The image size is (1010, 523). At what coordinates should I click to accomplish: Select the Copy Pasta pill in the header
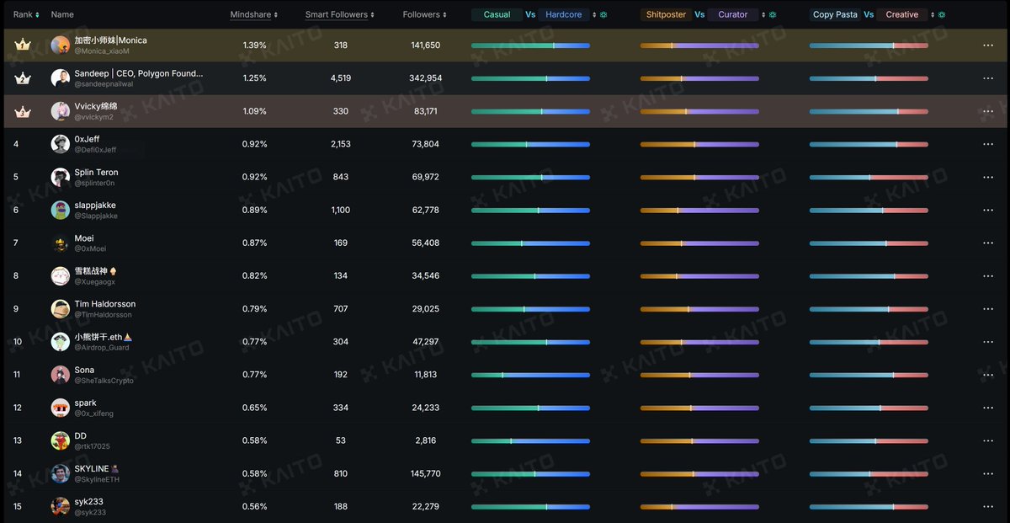pos(835,15)
